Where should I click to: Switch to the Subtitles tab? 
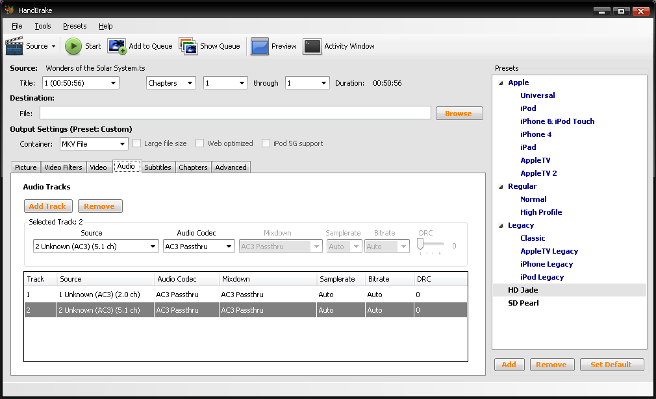pyautogui.click(x=158, y=167)
